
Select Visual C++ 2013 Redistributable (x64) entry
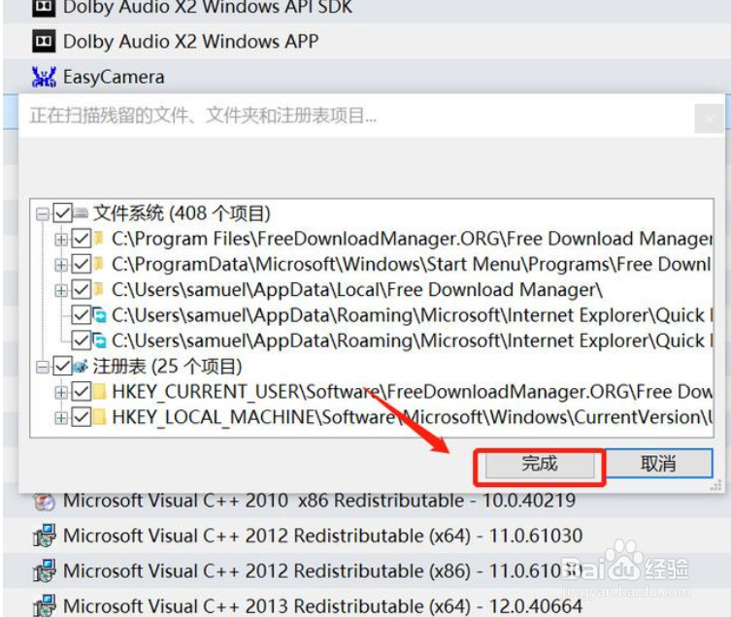322,606
